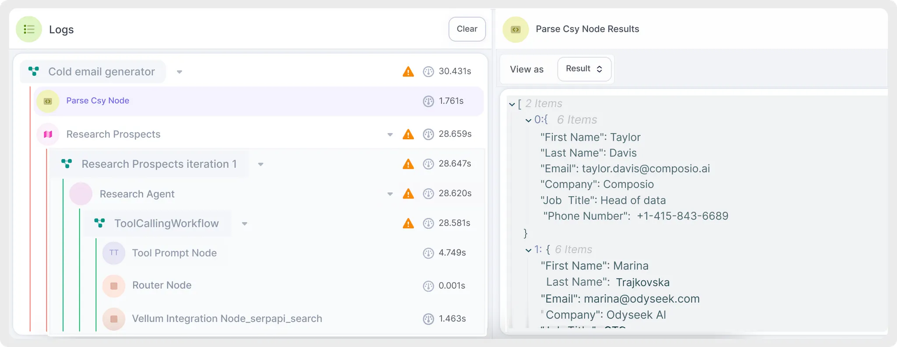Select the Research Prospects log row
The height and width of the screenshot is (347, 897).
pos(259,134)
